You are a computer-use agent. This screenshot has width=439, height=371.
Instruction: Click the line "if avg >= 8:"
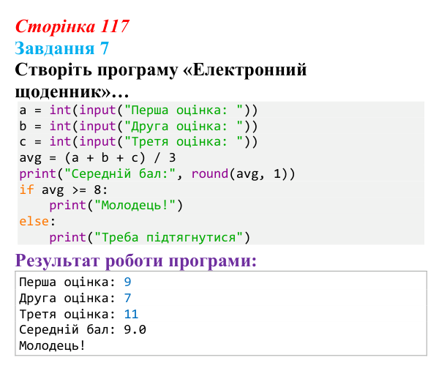tap(63, 190)
